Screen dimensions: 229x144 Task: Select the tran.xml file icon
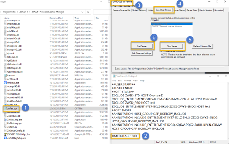[x=5, y=75]
